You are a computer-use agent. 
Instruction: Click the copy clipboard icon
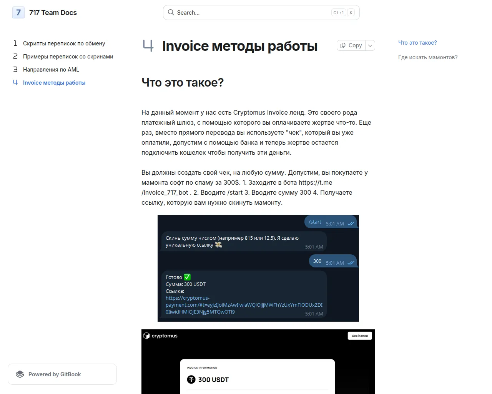(x=343, y=45)
